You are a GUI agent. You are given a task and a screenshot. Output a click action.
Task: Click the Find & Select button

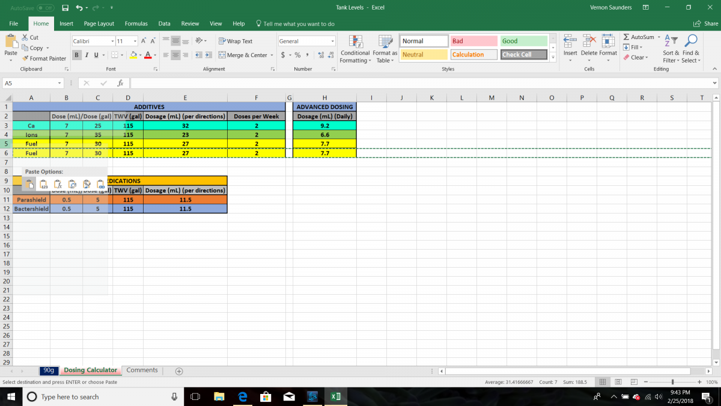click(691, 49)
